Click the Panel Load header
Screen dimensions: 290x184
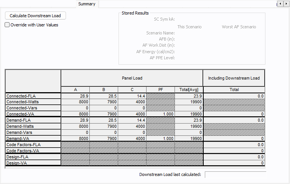132,78
